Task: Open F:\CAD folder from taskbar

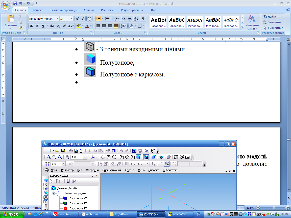Action: click(x=122, y=214)
